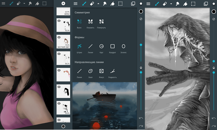Toggle visibility of the pink hat layer
Screen dimensions: 217x130
[x=59, y=70]
